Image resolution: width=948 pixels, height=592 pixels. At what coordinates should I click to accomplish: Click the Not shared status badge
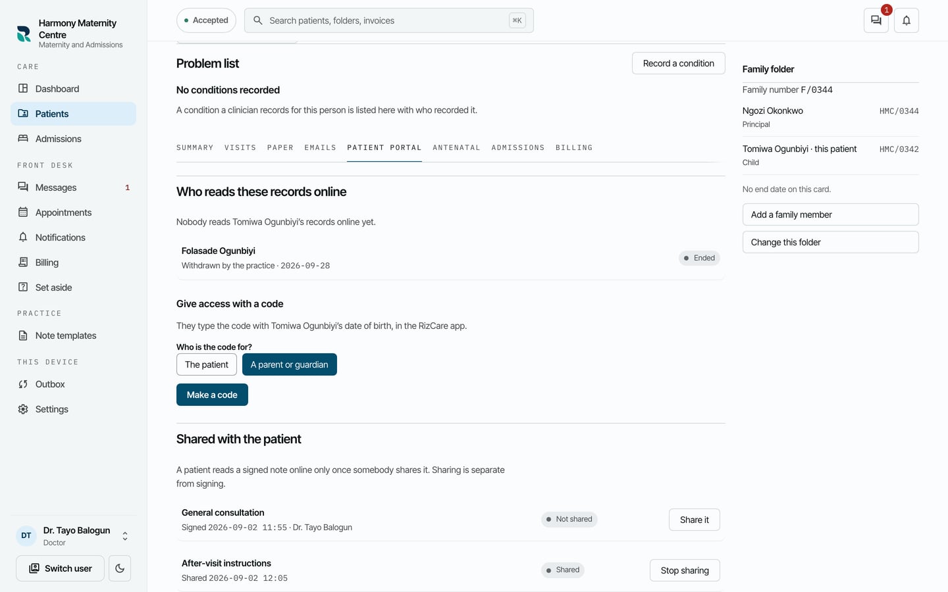click(569, 519)
